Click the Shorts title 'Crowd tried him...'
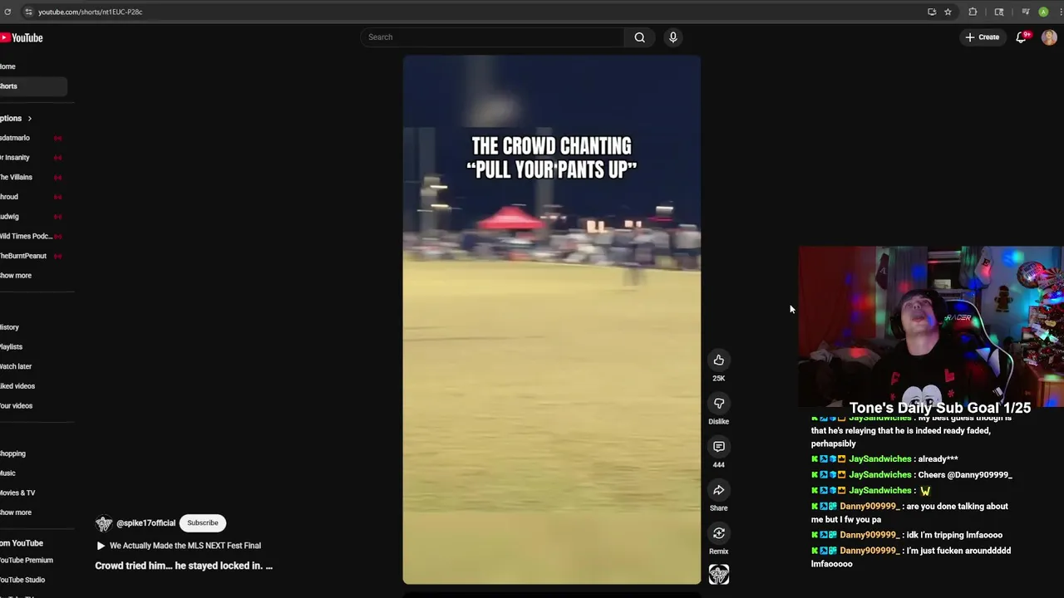 184,566
